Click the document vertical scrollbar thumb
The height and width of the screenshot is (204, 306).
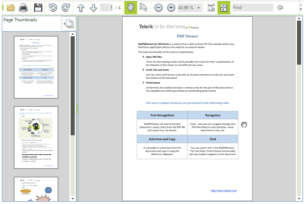coord(299,43)
